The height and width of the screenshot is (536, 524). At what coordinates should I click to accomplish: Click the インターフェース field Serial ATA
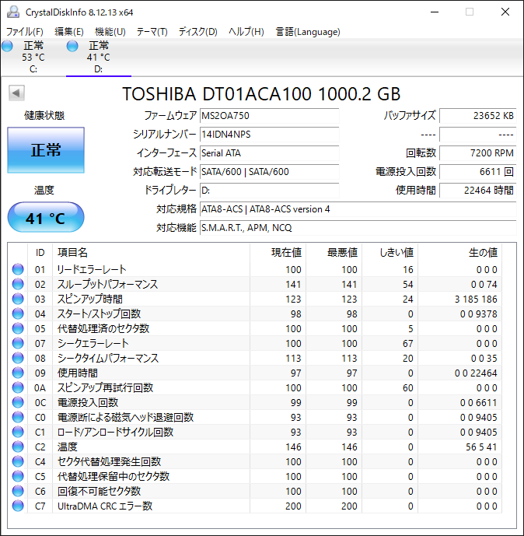point(269,152)
